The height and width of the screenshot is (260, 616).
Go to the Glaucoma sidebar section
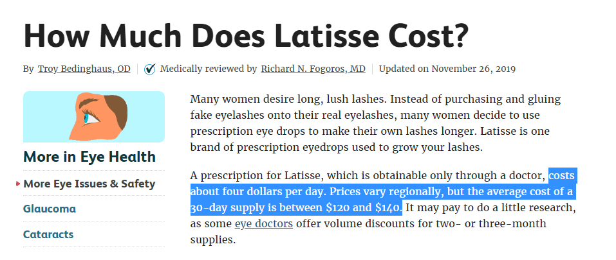click(50, 209)
